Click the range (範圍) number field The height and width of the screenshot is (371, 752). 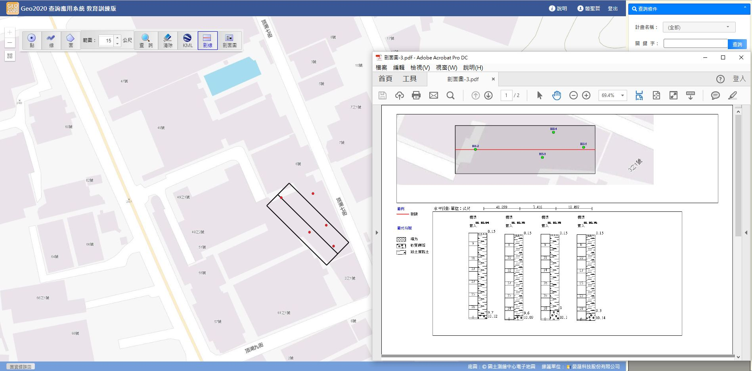tap(106, 40)
